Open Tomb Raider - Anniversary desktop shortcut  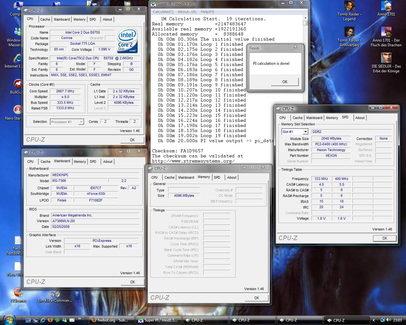[x=349, y=37]
